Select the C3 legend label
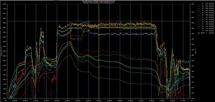This screenshot has width=215, height=102. pos(203,22)
